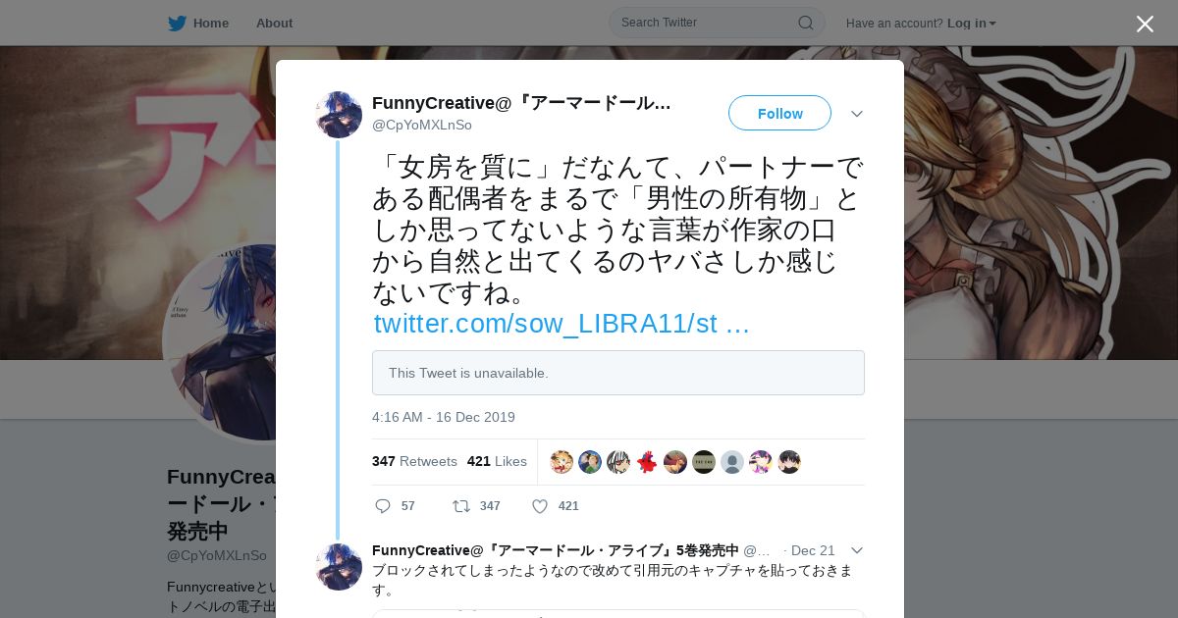Image resolution: width=1178 pixels, height=618 pixels.
Task: Click the Twitter bird logo icon
Action: point(177,24)
